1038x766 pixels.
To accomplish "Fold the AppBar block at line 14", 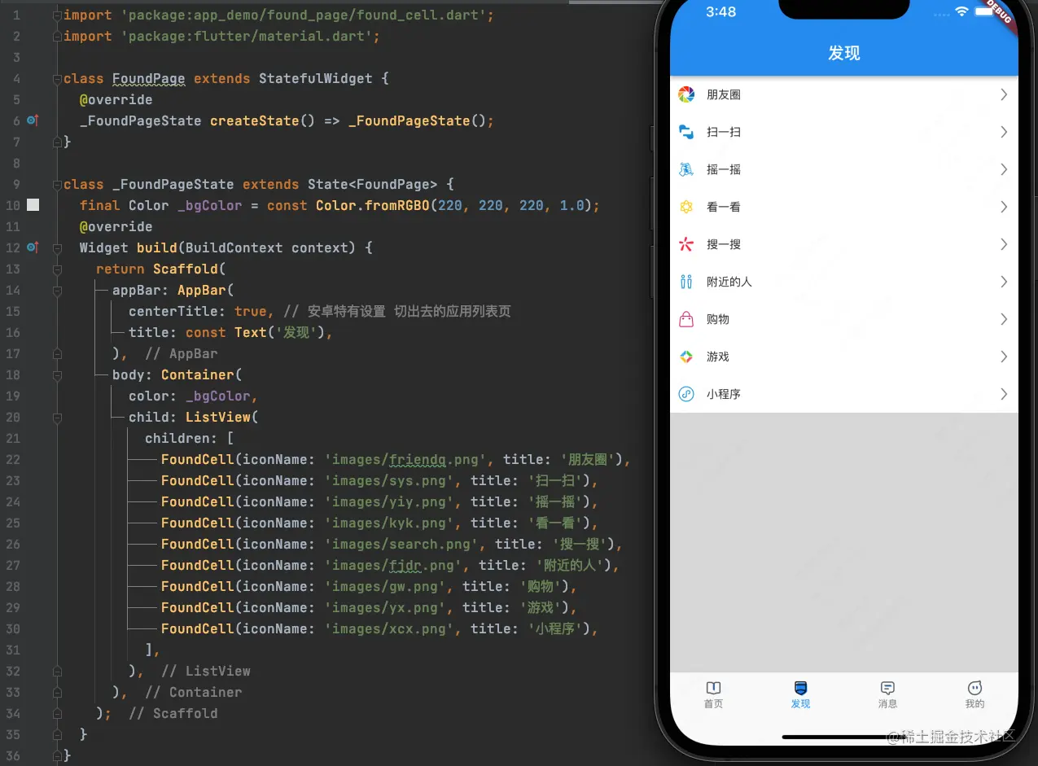I will (57, 290).
